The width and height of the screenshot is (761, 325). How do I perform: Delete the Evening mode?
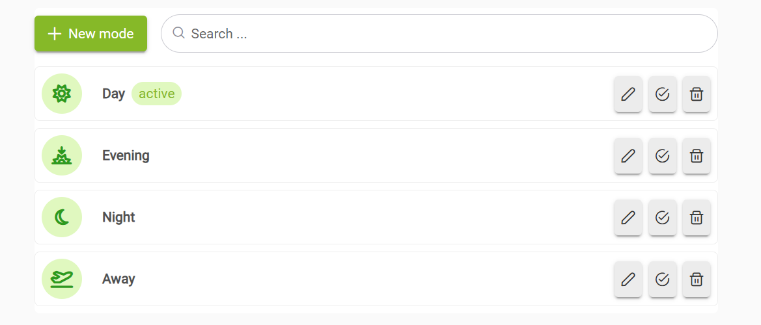696,156
